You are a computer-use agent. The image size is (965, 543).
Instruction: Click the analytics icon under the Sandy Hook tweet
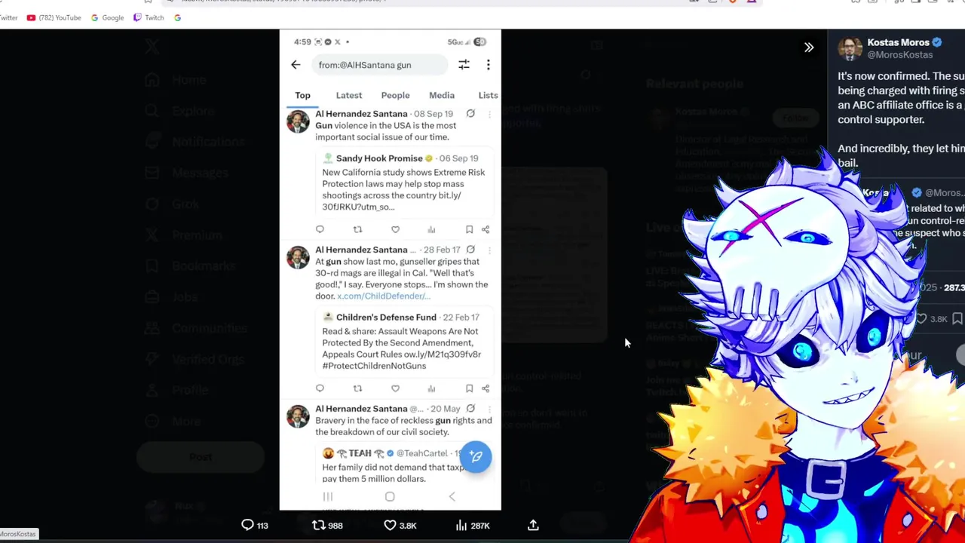(431, 229)
